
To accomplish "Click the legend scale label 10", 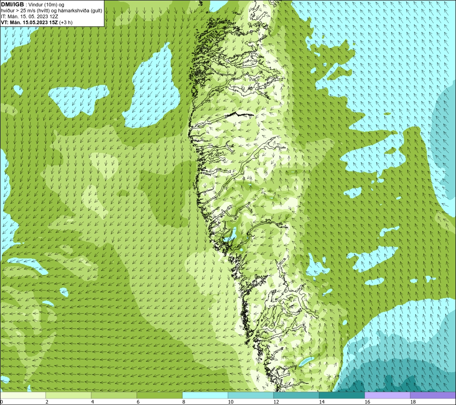I will [x=230, y=402].
